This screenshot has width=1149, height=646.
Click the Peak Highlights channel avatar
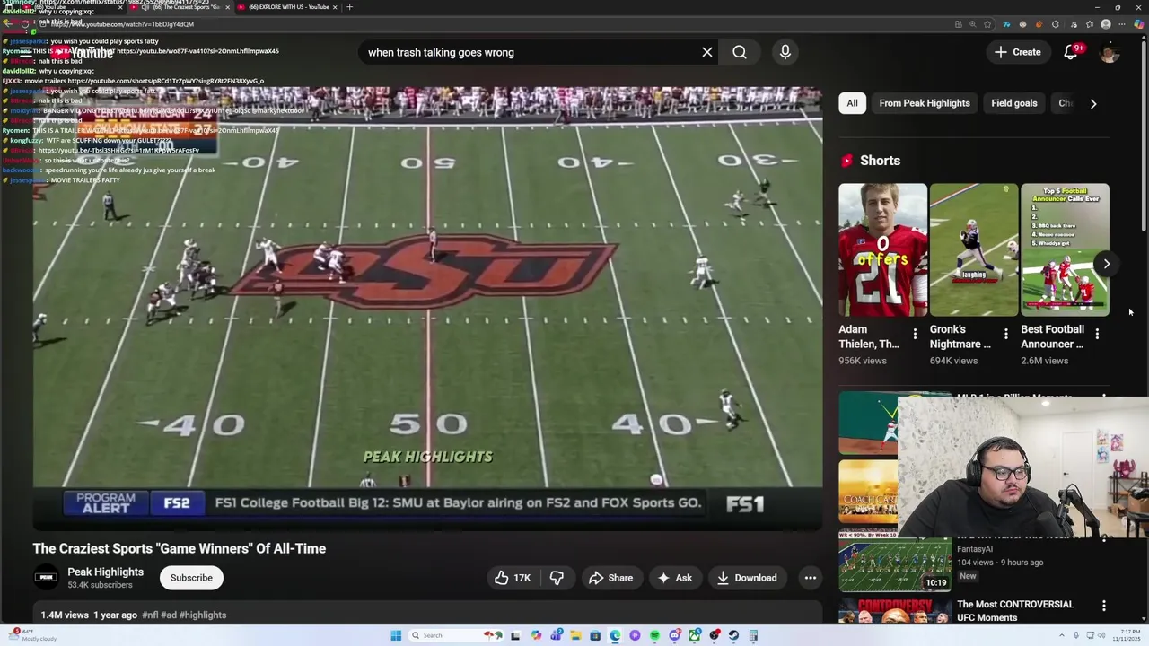pyautogui.click(x=46, y=578)
